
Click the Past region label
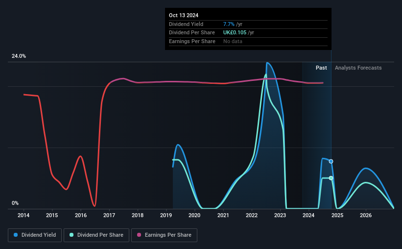pos(321,68)
